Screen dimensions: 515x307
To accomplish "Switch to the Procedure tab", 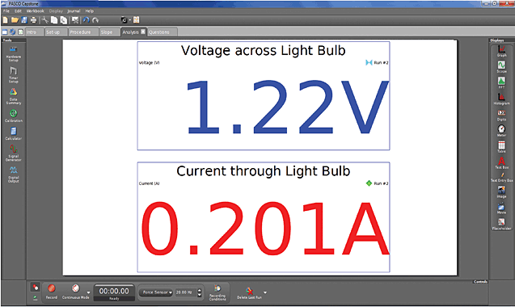I will tap(80, 32).
